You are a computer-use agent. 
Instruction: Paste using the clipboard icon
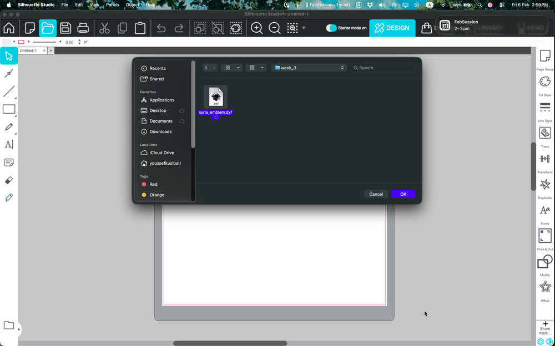[140, 28]
